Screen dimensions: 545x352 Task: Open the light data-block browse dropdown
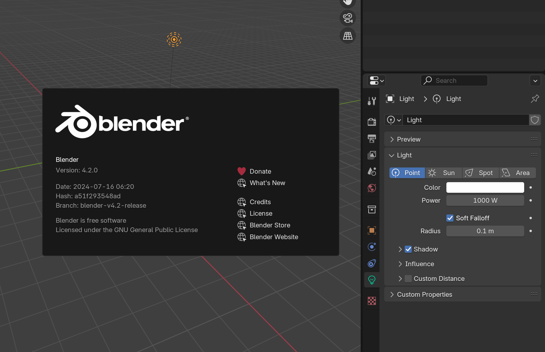394,120
